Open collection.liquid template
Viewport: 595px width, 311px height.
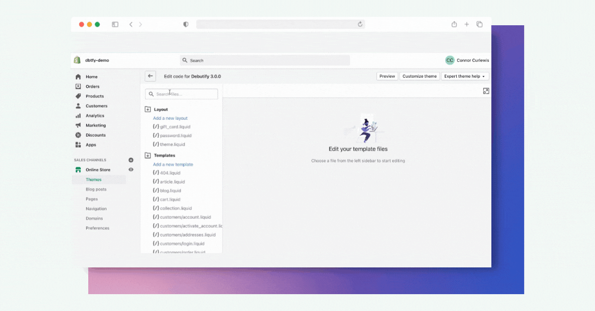172,208
